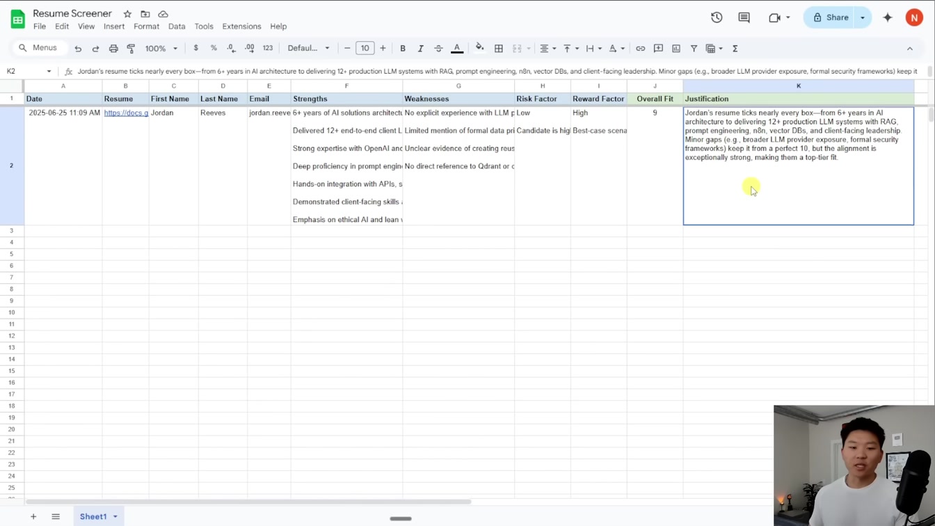
Task: Open Share options dropdown arrow
Action: pyautogui.click(x=863, y=17)
